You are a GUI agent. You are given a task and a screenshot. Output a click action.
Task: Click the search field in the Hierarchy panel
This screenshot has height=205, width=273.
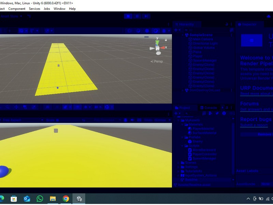205,29
